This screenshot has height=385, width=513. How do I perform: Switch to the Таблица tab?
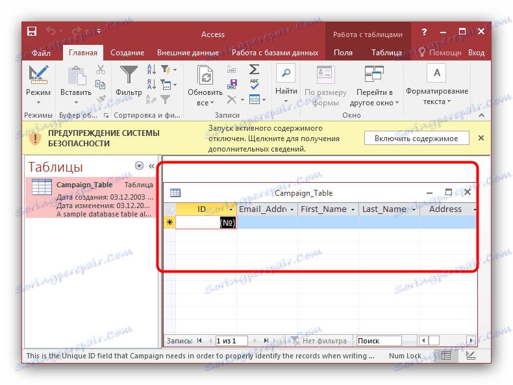tap(386, 53)
